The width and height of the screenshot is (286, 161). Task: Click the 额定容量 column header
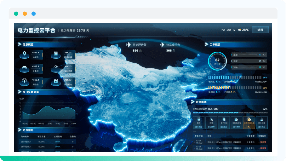(41, 136)
